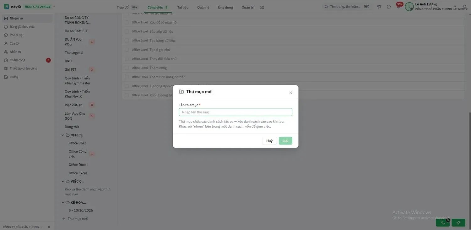Switch to Quản lý tab
Image resolution: width=471 pixels, height=230 pixels.
click(x=203, y=7)
